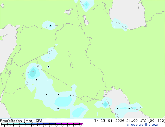
Task: Click the '20' legend scale label
Action: 45,126
